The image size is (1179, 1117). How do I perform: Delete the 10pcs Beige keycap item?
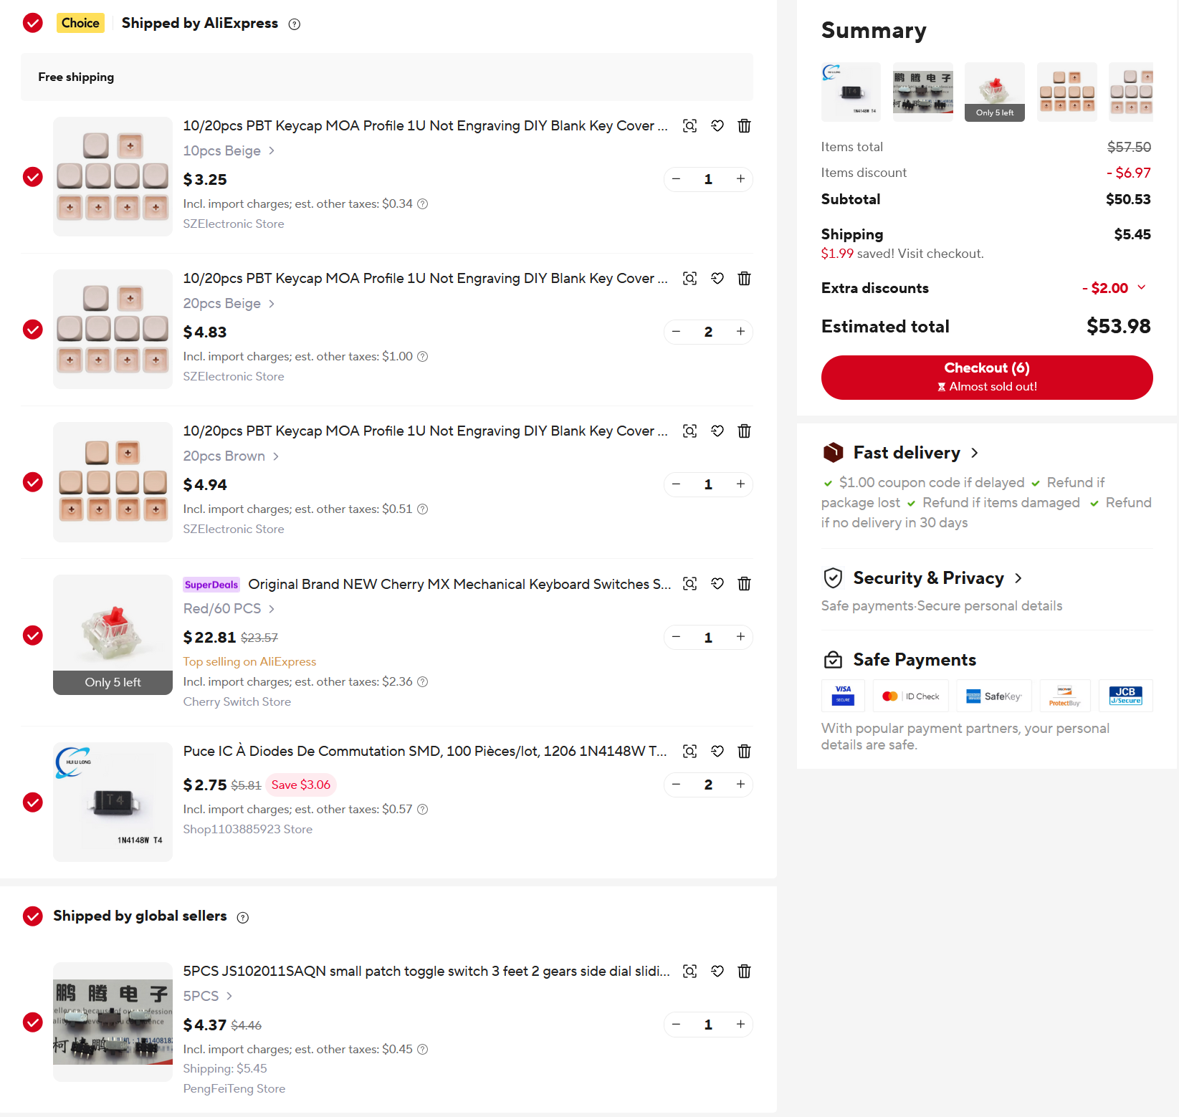tap(744, 126)
